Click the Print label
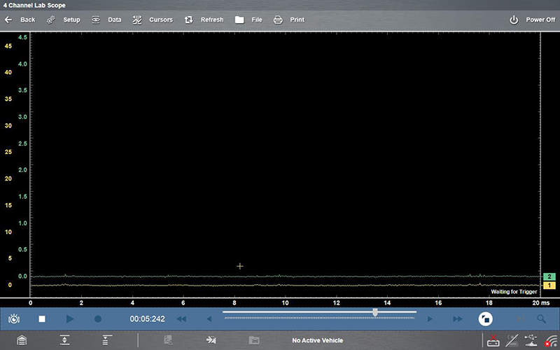The image size is (560, 350). pos(297,20)
